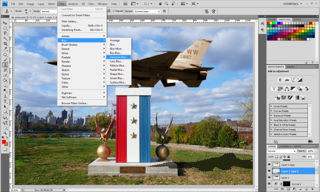Switch to the Channels tab
The width and height of the screenshot is (320, 192).
coord(284,146)
